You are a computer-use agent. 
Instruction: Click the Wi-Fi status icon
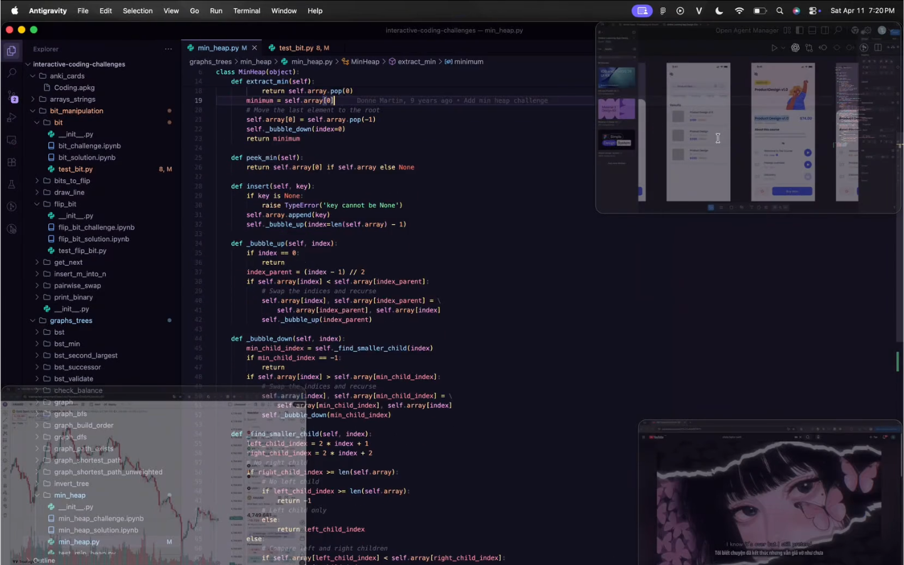[x=740, y=11]
